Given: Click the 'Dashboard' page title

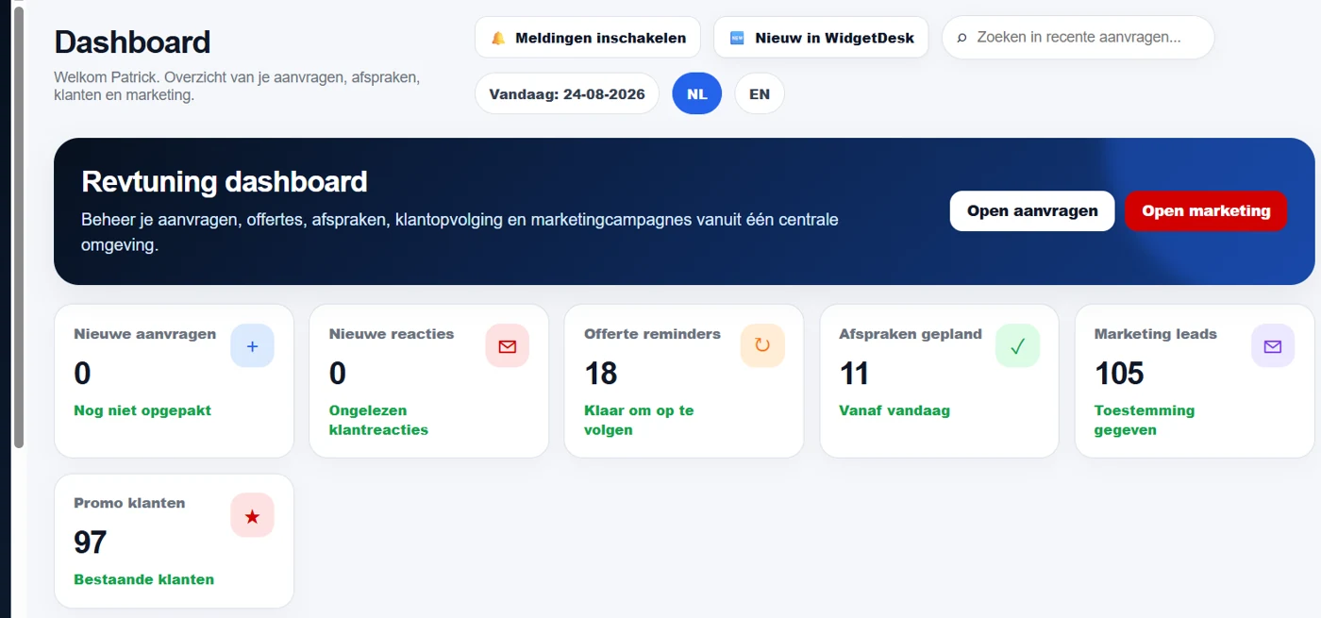Looking at the screenshot, I should (x=132, y=42).
